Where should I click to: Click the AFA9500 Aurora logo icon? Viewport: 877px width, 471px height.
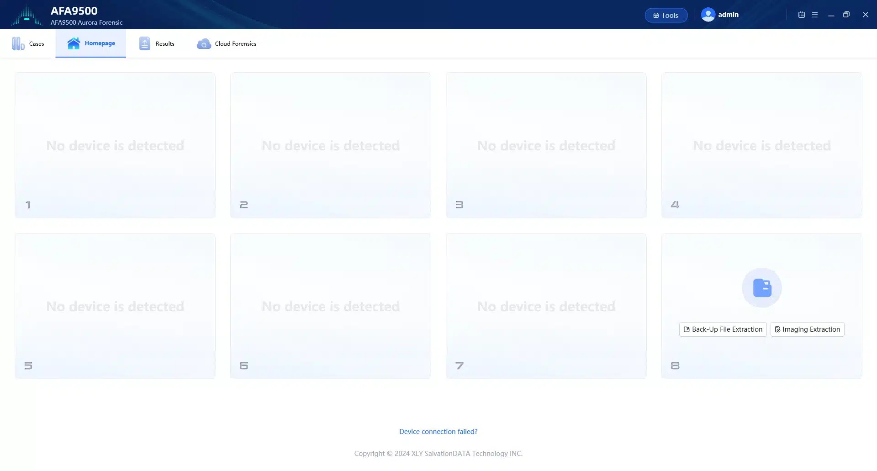(26, 16)
